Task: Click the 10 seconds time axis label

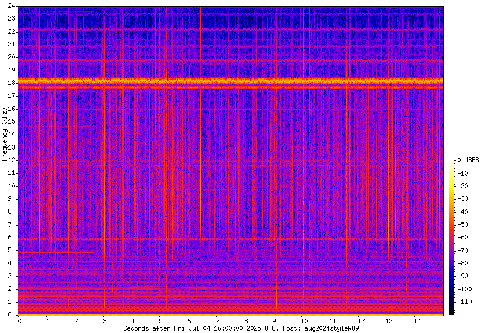Action: pos(304,321)
